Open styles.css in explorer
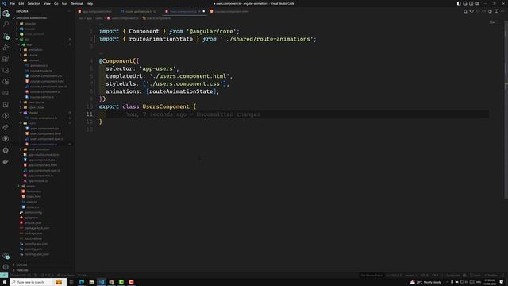The image size is (508, 286). pyautogui.click(x=33, y=207)
